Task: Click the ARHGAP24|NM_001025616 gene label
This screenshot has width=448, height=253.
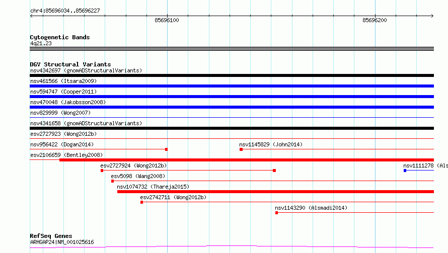Action: click(x=62, y=242)
